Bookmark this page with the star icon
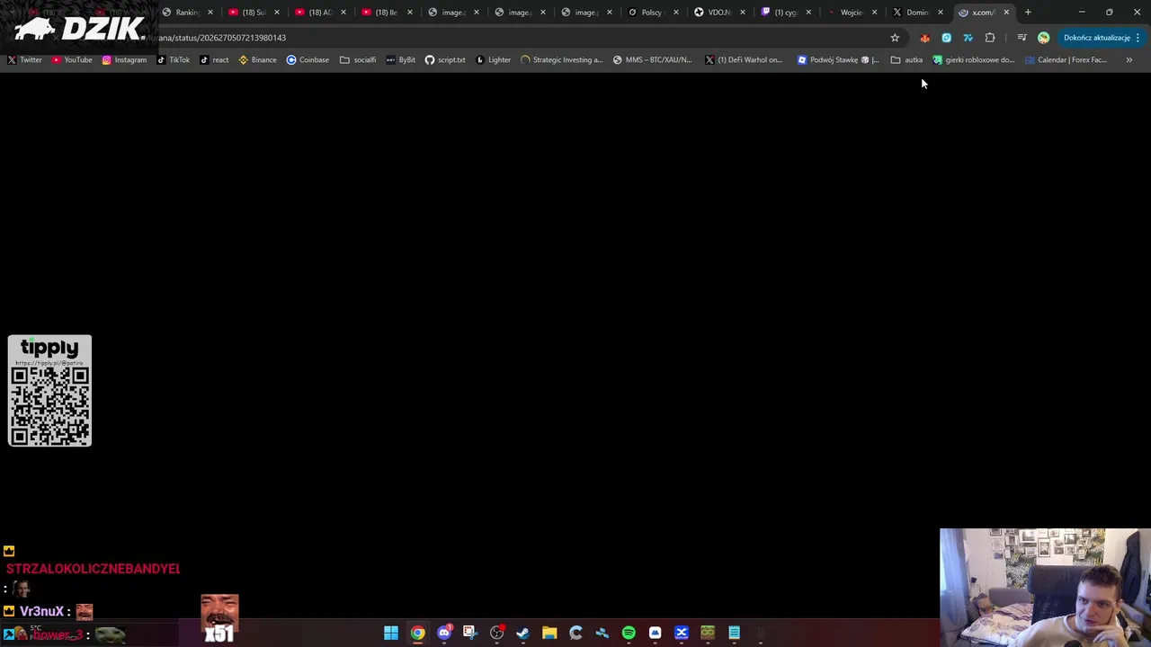The height and width of the screenshot is (647, 1151). point(895,38)
